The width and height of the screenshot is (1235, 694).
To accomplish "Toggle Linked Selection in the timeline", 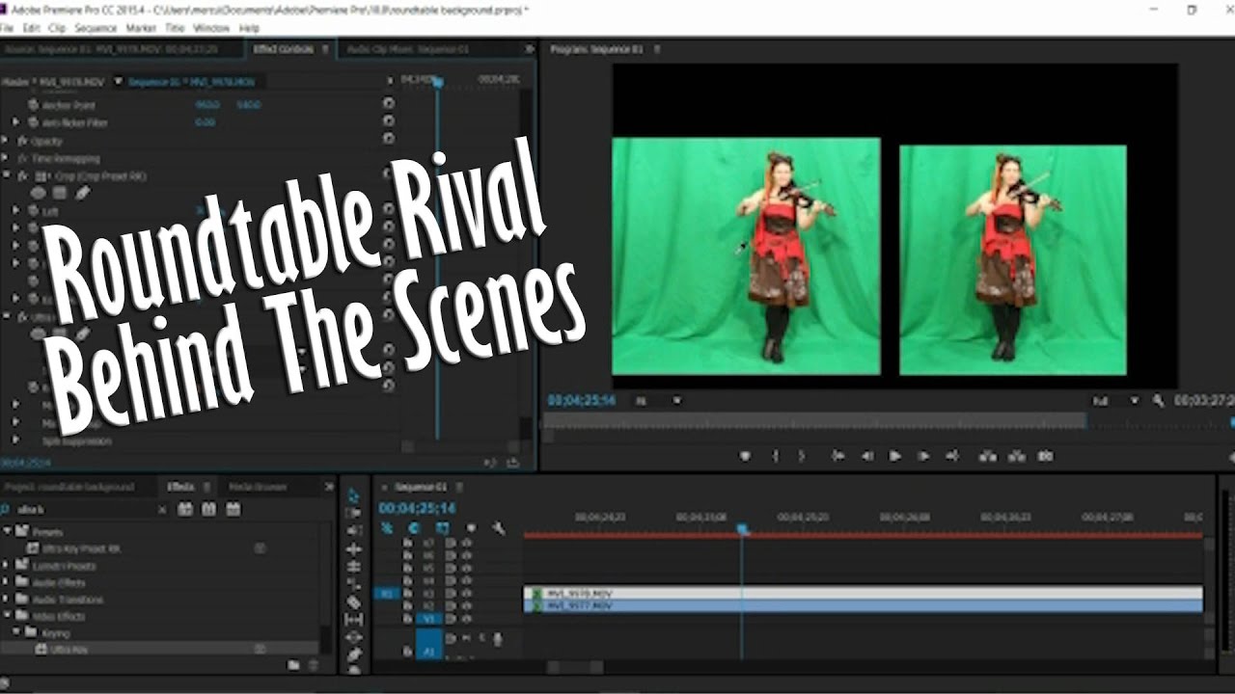I will [x=443, y=528].
